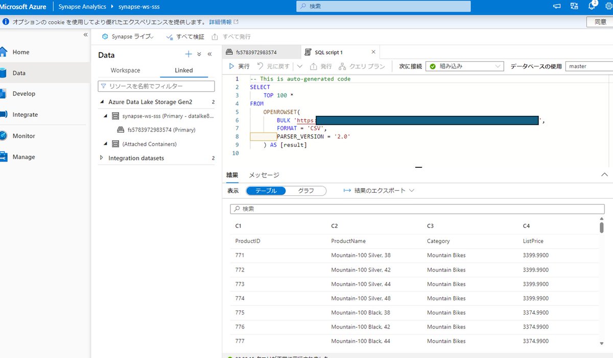Open the 組み込み connection pool dropdown

464,66
